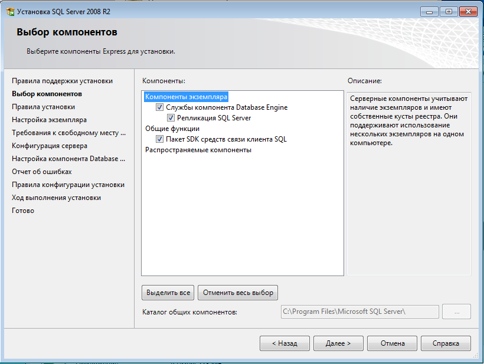Select Правила установки step

[x=43, y=107]
